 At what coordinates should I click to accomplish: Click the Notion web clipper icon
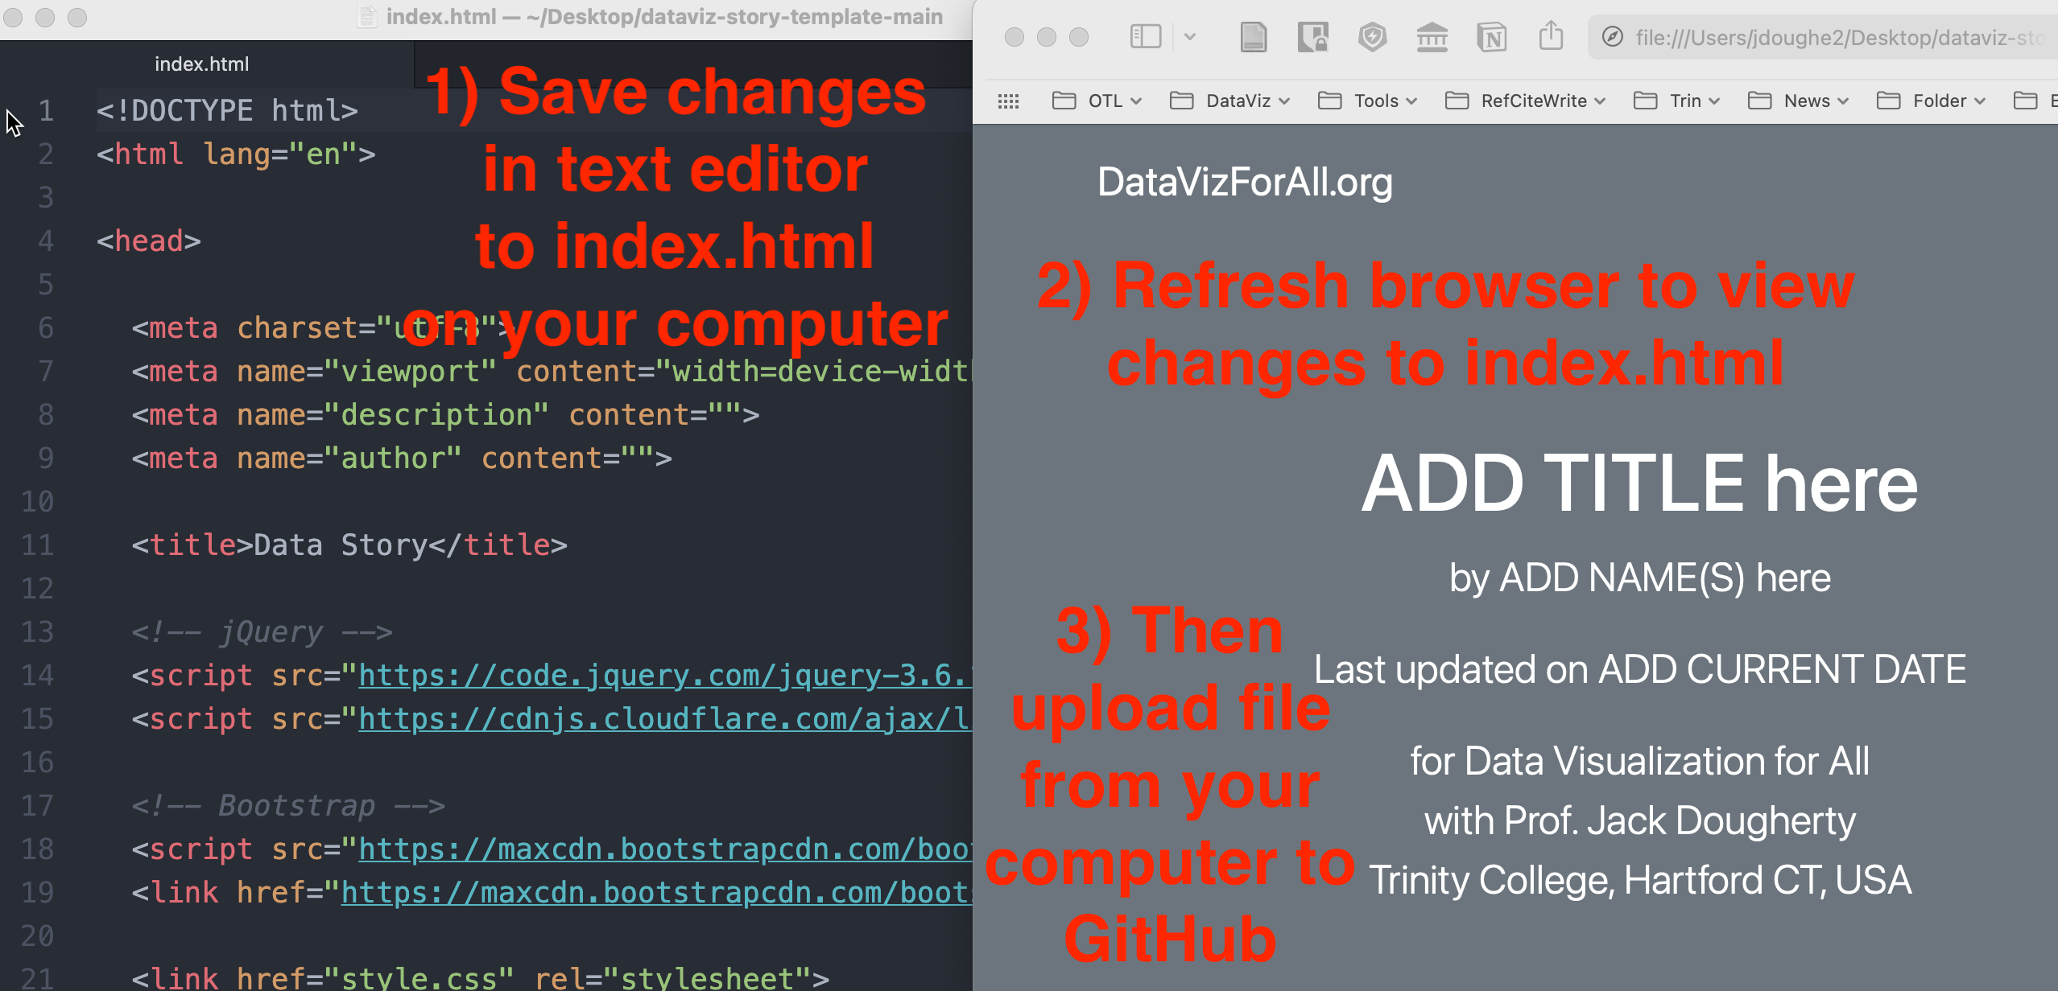coord(1491,37)
